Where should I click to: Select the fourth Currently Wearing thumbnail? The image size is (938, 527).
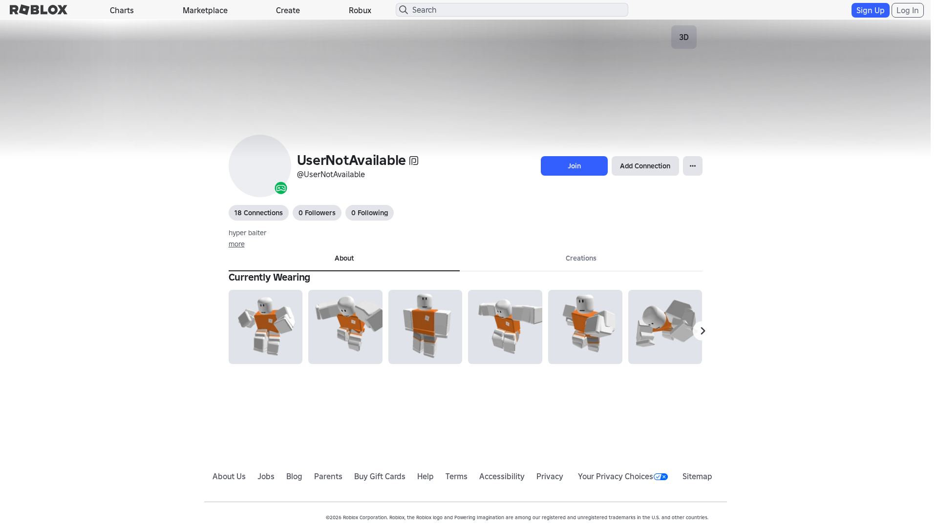point(505,327)
